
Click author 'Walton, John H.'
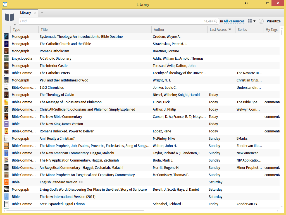[165, 146]
